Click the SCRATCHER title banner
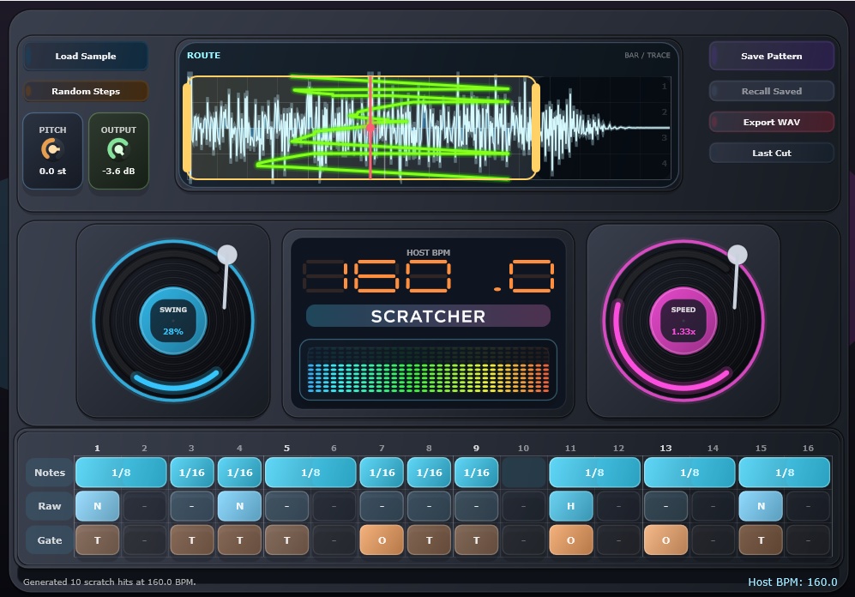855x597 pixels. tap(428, 317)
